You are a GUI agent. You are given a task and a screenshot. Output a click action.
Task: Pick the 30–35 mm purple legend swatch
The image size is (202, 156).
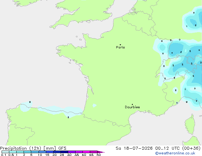[72, 152]
